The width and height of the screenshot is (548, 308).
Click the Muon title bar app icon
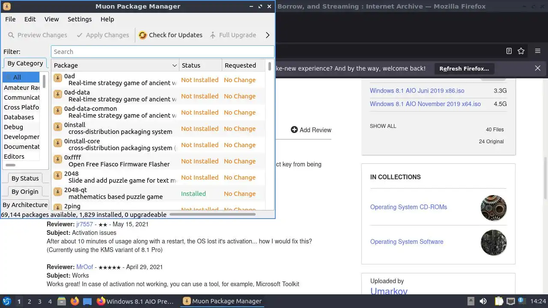point(7,6)
